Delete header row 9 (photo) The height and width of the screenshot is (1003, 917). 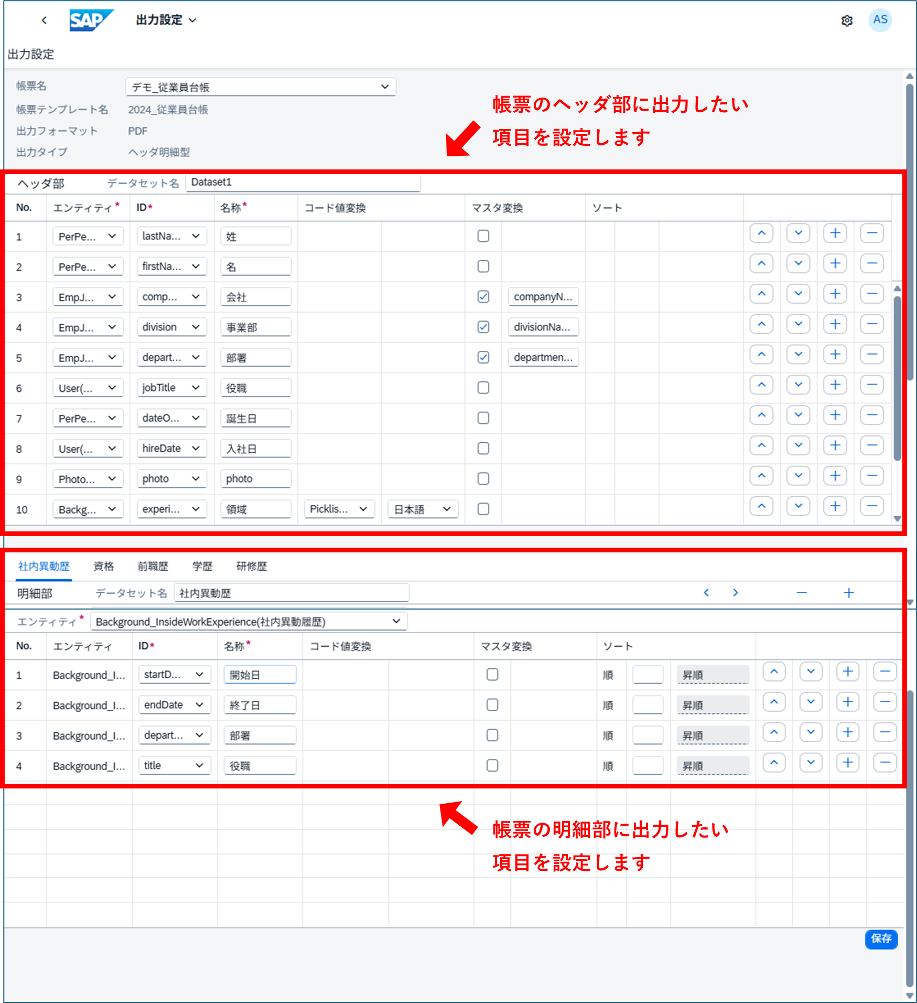click(x=872, y=476)
